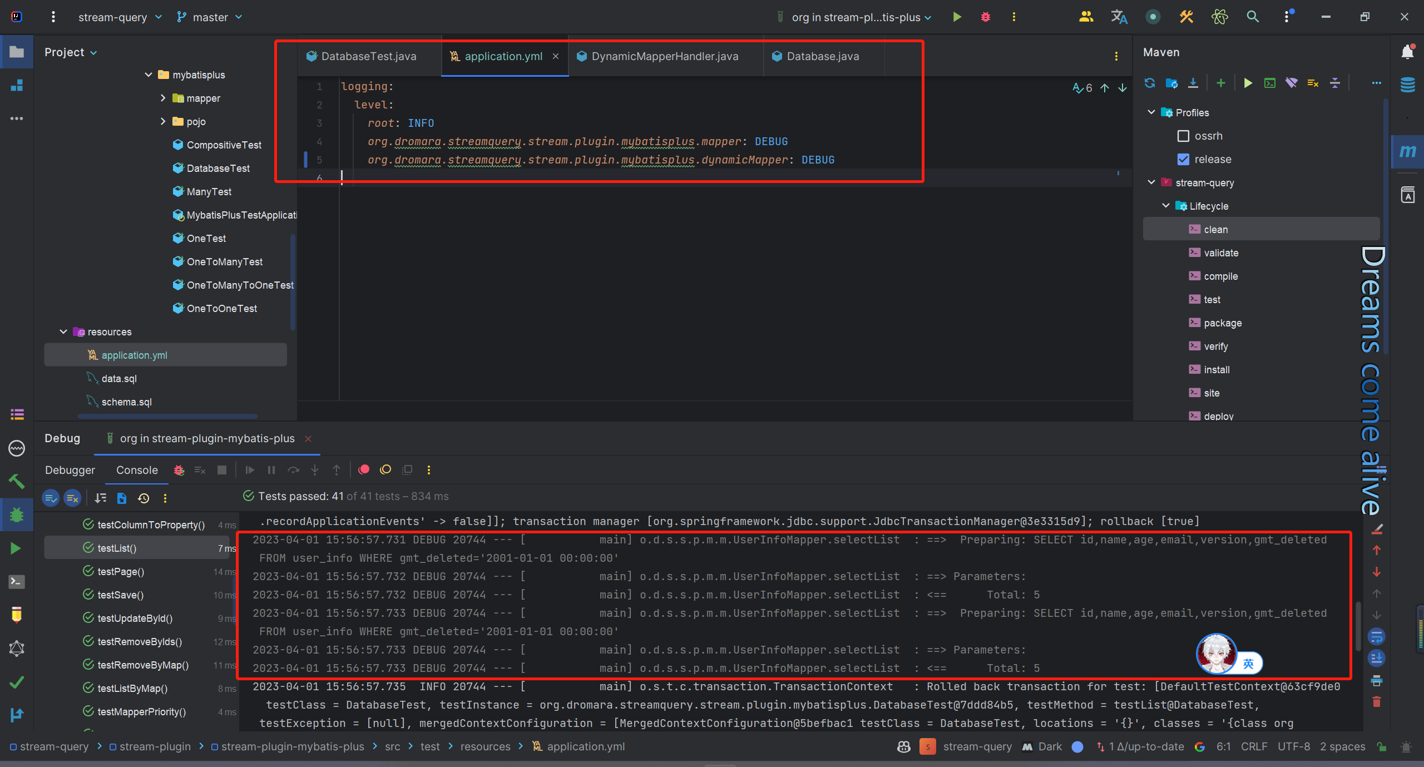1424x767 pixels.
Task: Select the clean lifecycle goal
Action: (x=1215, y=230)
